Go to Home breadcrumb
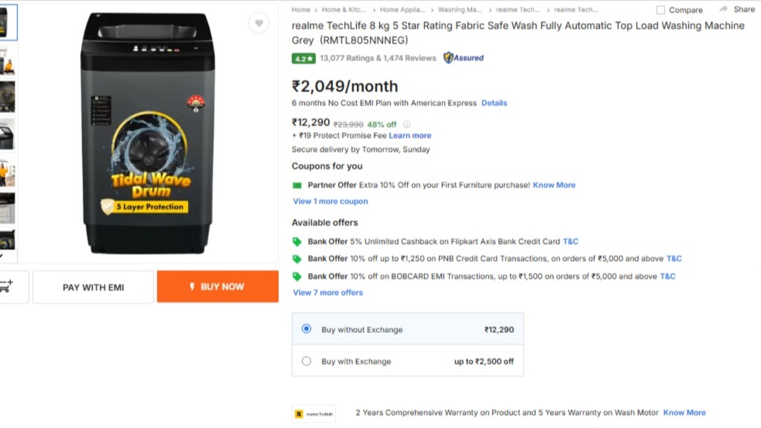 pos(301,10)
